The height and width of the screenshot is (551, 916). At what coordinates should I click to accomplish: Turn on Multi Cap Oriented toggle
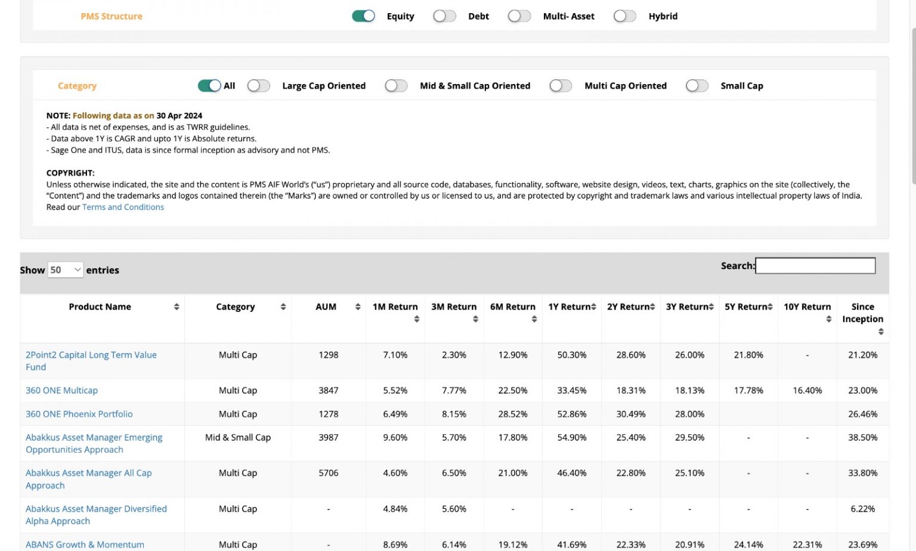pyautogui.click(x=561, y=86)
